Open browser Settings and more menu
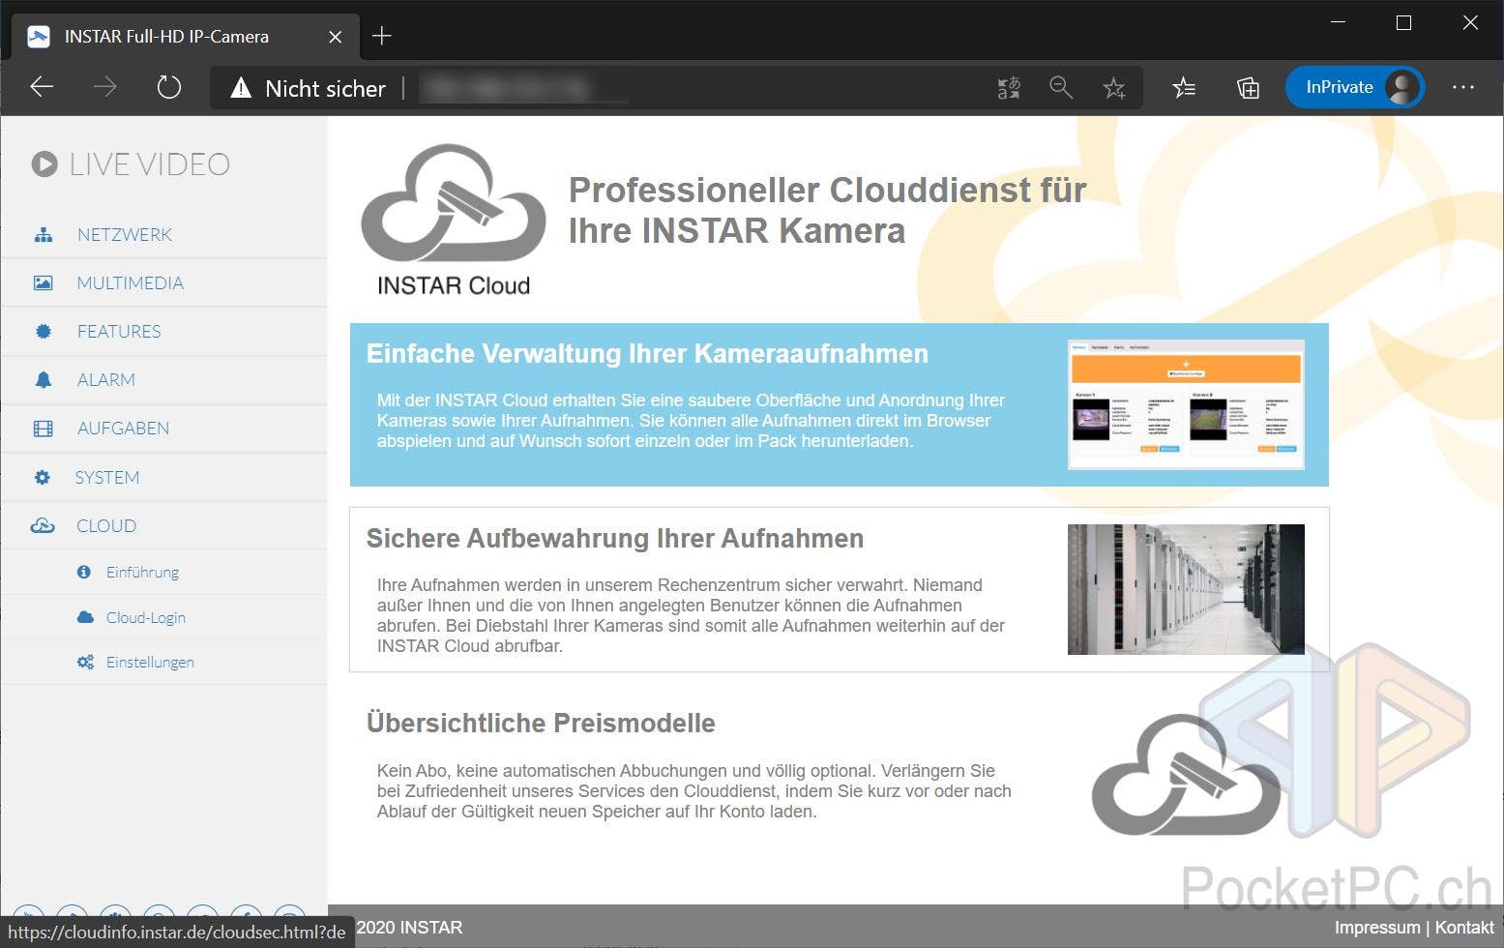Viewport: 1504px width, 948px height. [1463, 87]
